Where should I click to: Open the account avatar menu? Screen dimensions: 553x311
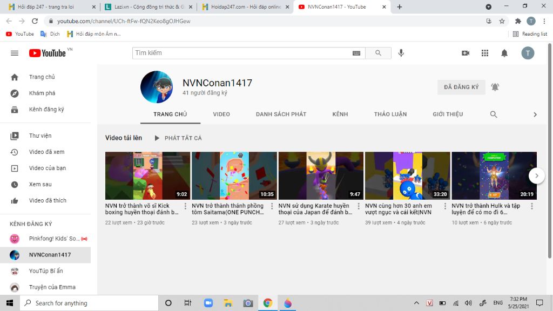(528, 53)
